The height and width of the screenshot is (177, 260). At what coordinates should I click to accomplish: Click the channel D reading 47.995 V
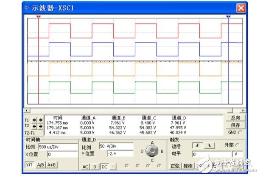click(x=178, y=128)
